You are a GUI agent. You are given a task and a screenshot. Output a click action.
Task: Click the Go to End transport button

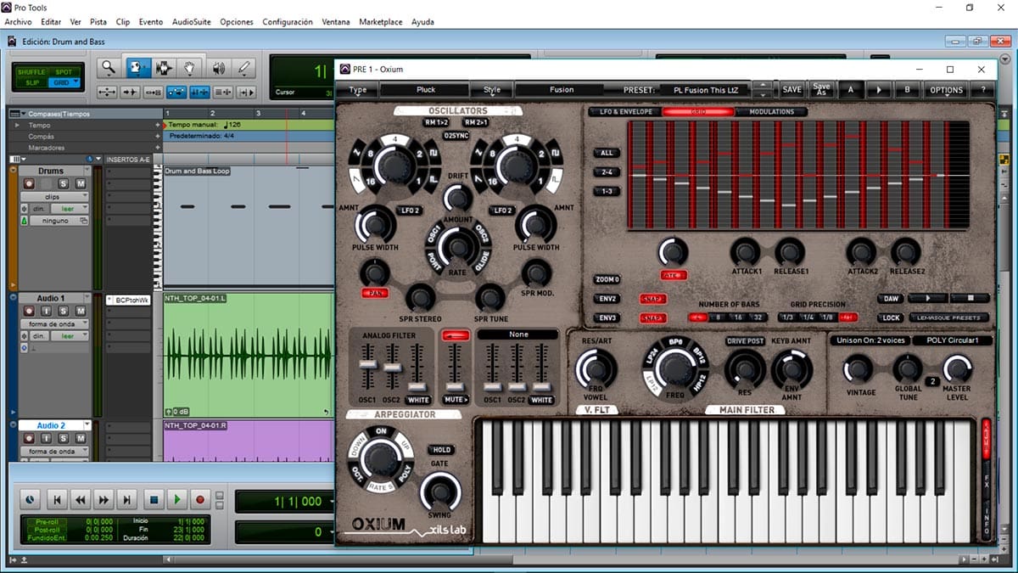[x=127, y=500]
